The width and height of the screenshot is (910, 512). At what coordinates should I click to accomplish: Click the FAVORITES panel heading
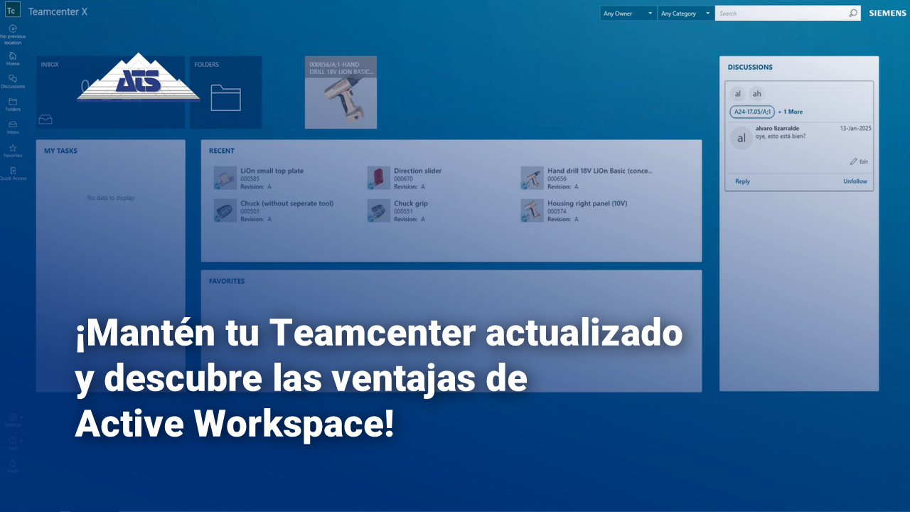pyautogui.click(x=227, y=281)
